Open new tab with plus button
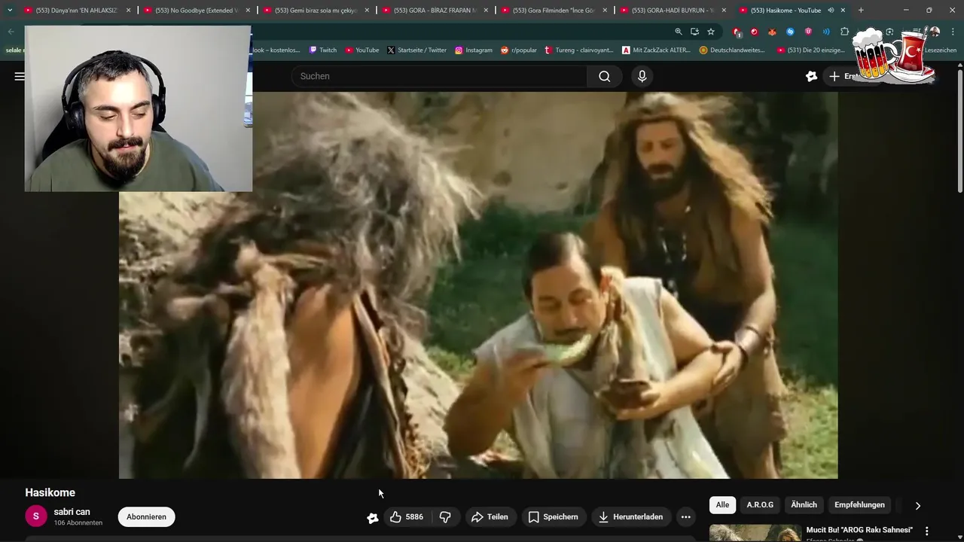Screen dimensions: 964x542 [861, 11]
